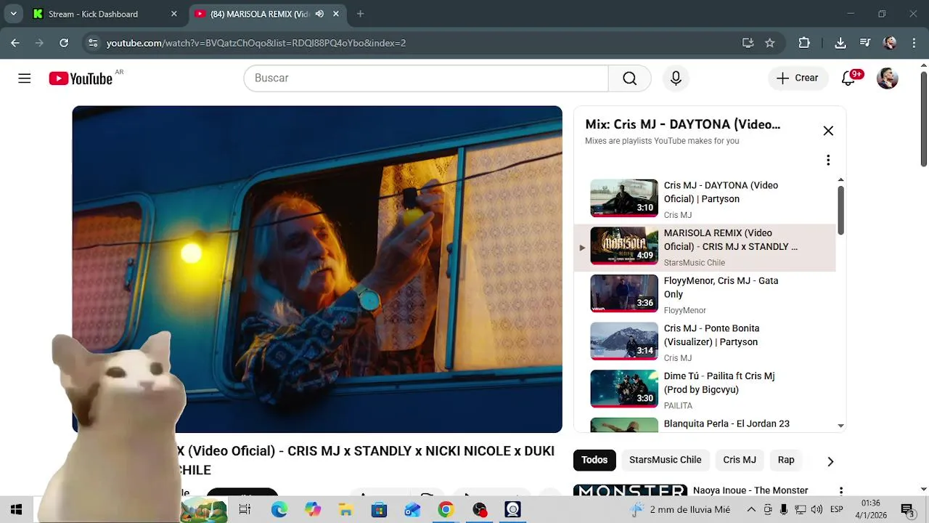
Task: Click the video player area
Action: click(x=317, y=269)
